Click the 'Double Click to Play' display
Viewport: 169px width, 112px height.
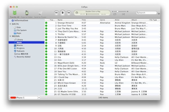(x=93, y=12)
